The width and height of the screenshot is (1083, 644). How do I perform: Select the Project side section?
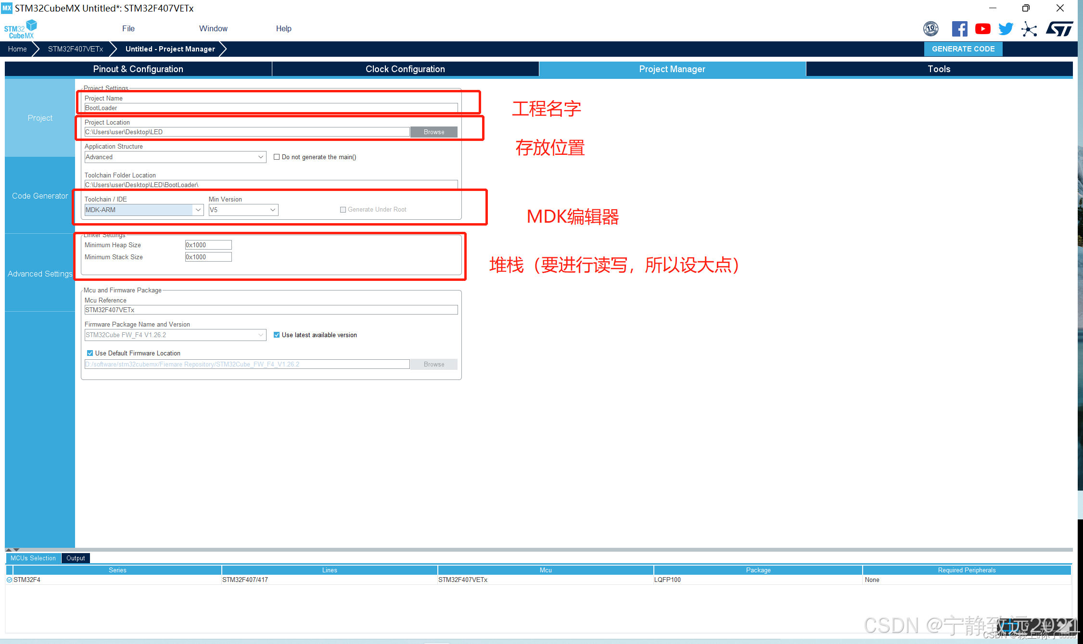(40, 118)
